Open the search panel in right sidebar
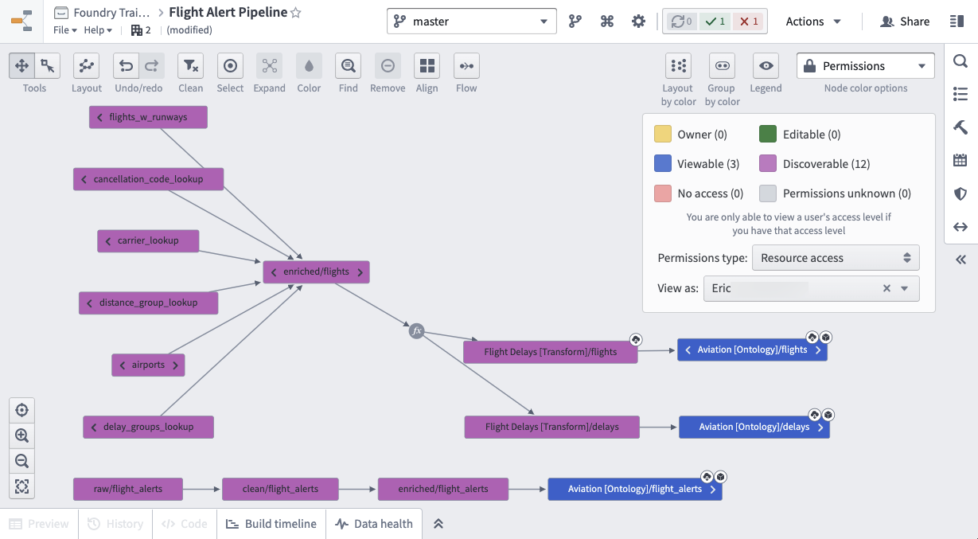This screenshot has width=978, height=539. tap(960, 61)
